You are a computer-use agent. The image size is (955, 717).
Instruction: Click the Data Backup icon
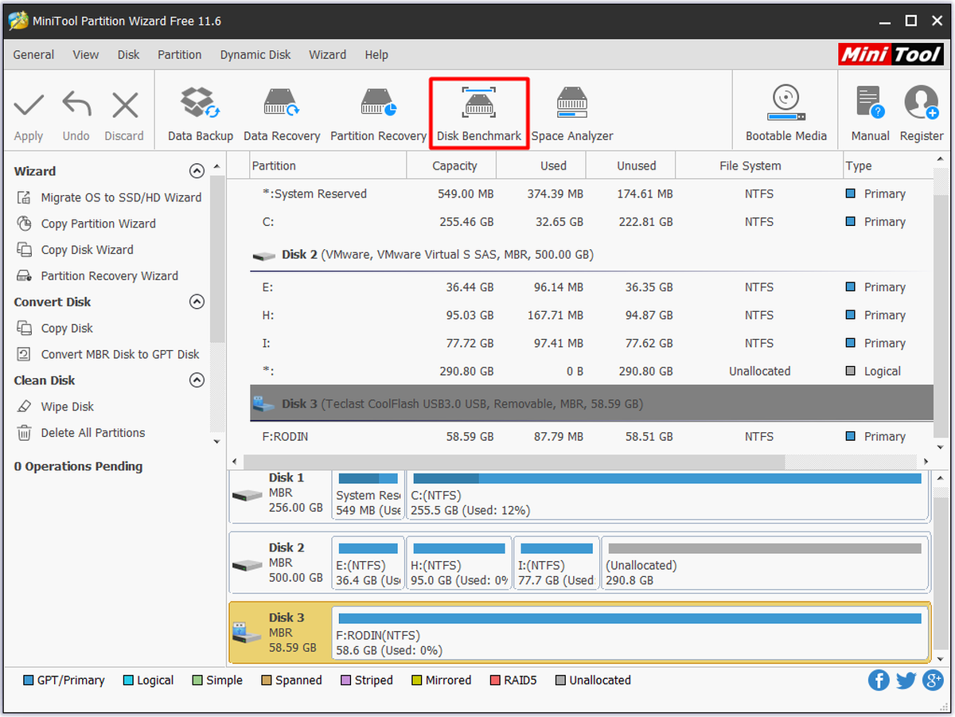(201, 113)
